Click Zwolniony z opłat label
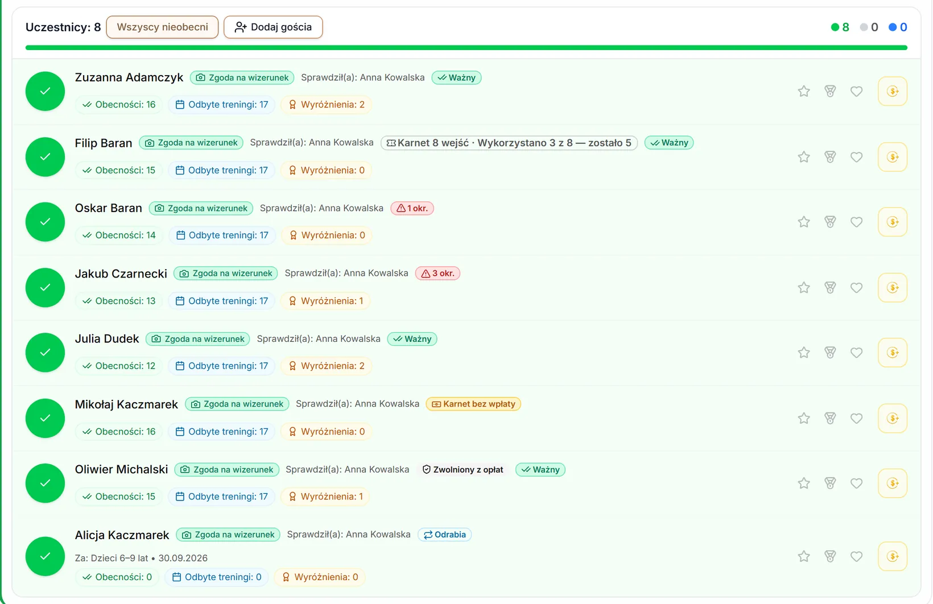This screenshot has width=933, height=604. 463,470
